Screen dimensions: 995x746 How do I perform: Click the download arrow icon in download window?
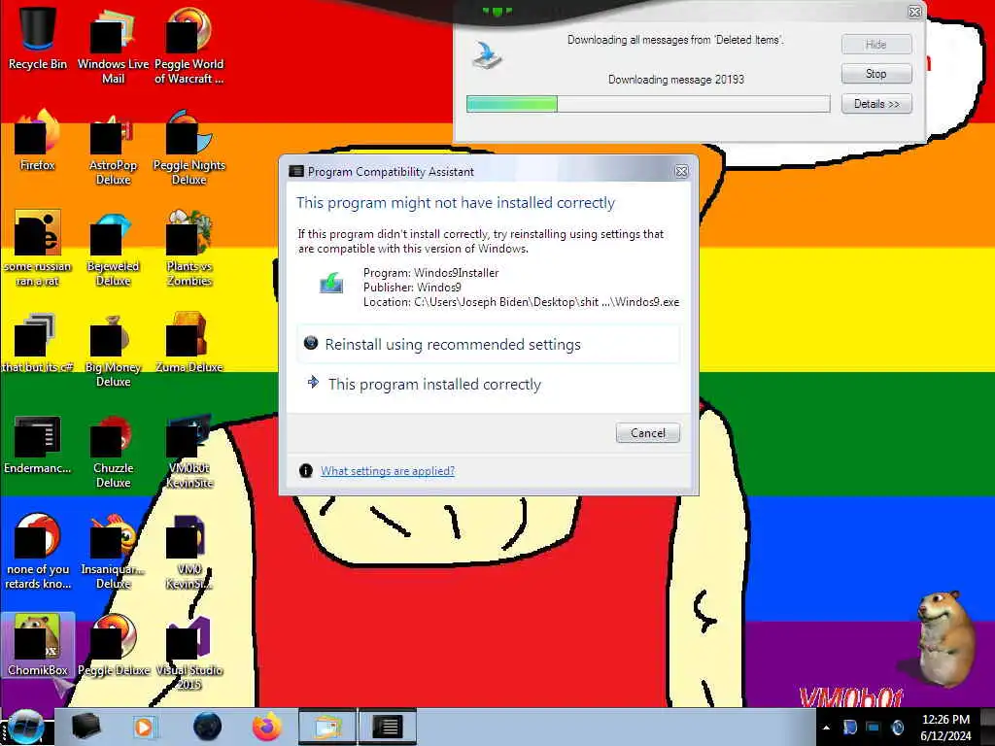click(487, 55)
